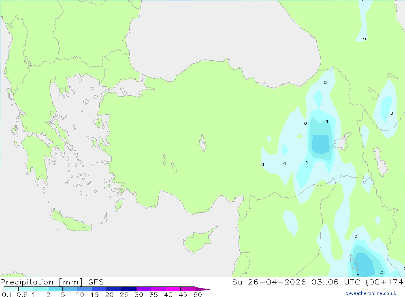Click the 25–30 mm legend color box
The height and width of the screenshot is (297, 405).
coord(129,289)
